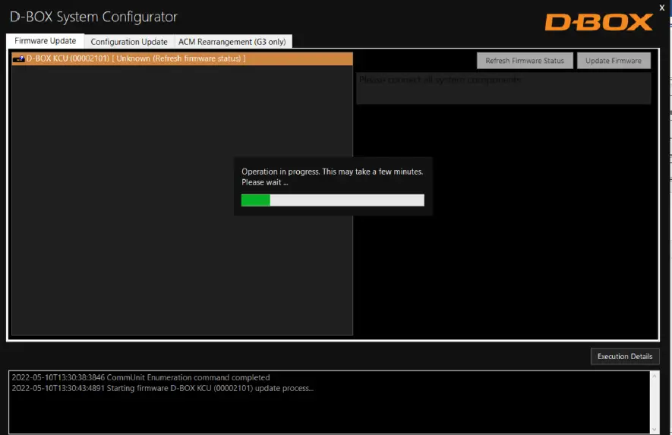Screen dimensions: 672x435
Task: Click the KCU device icon in list
Action: pyautogui.click(x=19, y=58)
